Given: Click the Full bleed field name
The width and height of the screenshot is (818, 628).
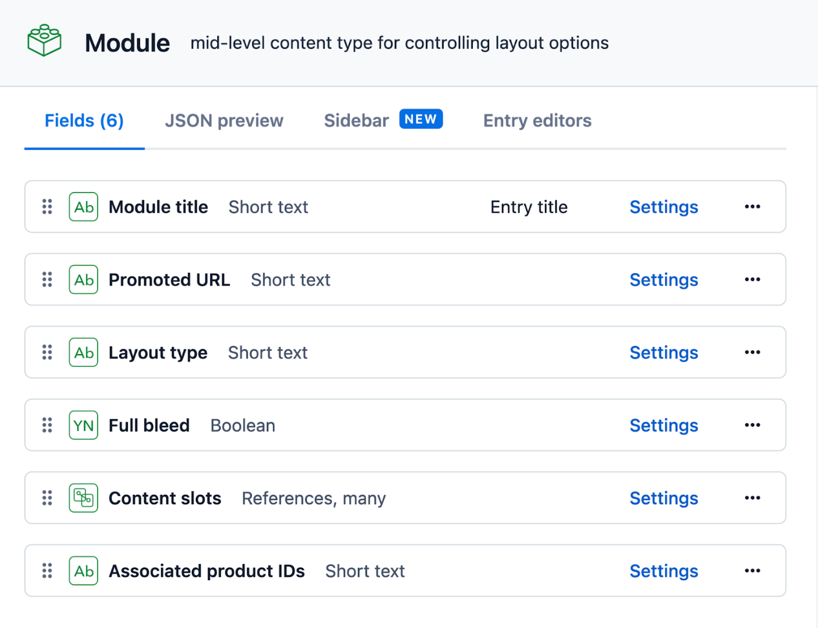Looking at the screenshot, I should pyautogui.click(x=149, y=425).
